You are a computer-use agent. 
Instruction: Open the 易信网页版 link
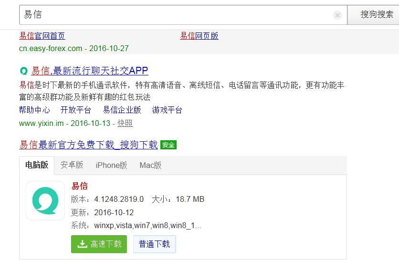coord(199,36)
